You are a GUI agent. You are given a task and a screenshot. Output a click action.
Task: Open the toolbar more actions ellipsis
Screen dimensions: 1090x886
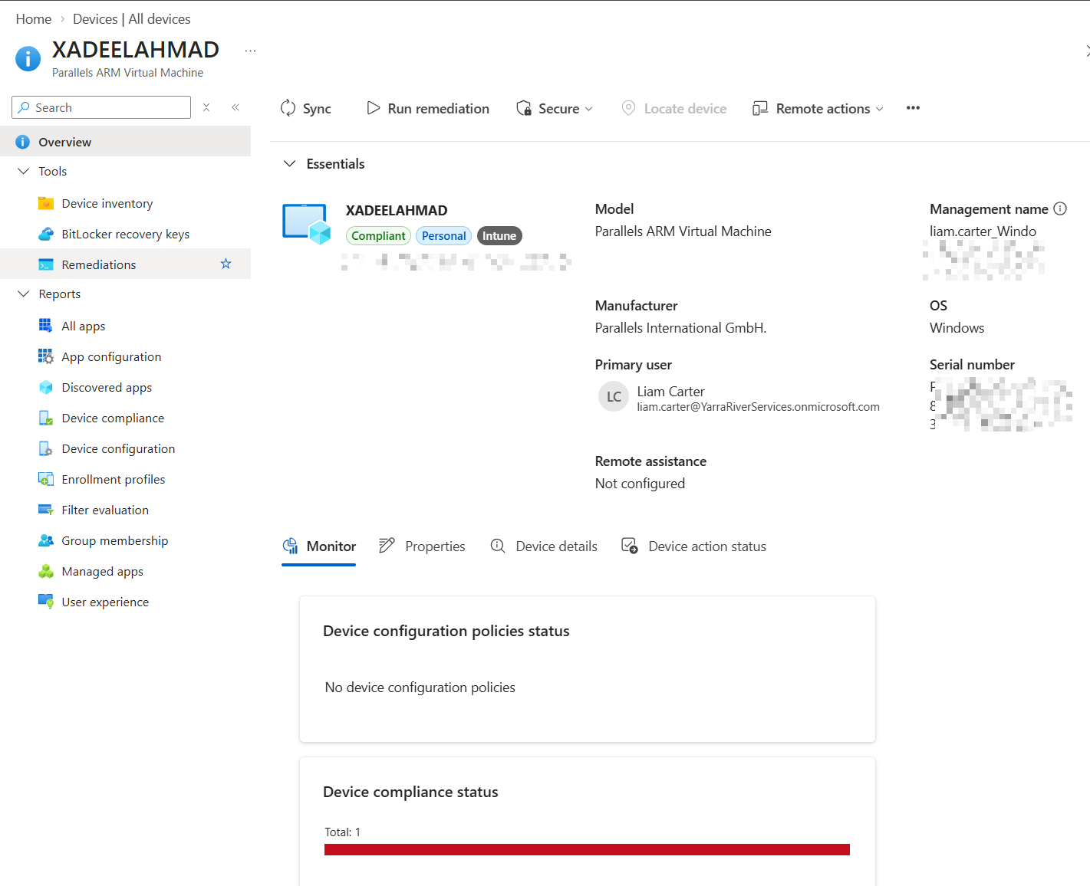(913, 108)
